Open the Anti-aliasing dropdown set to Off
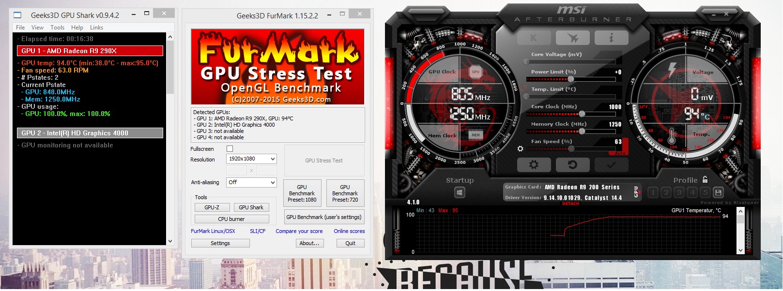 tap(251, 182)
